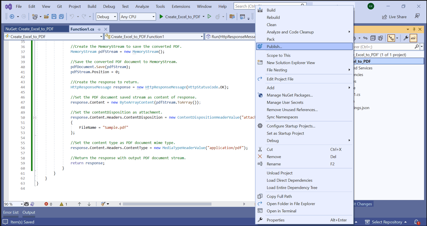The height and width of the screenshot is (226, 427).
Task: Click Select Repository in the status bar
Action: tap(387, 222)
